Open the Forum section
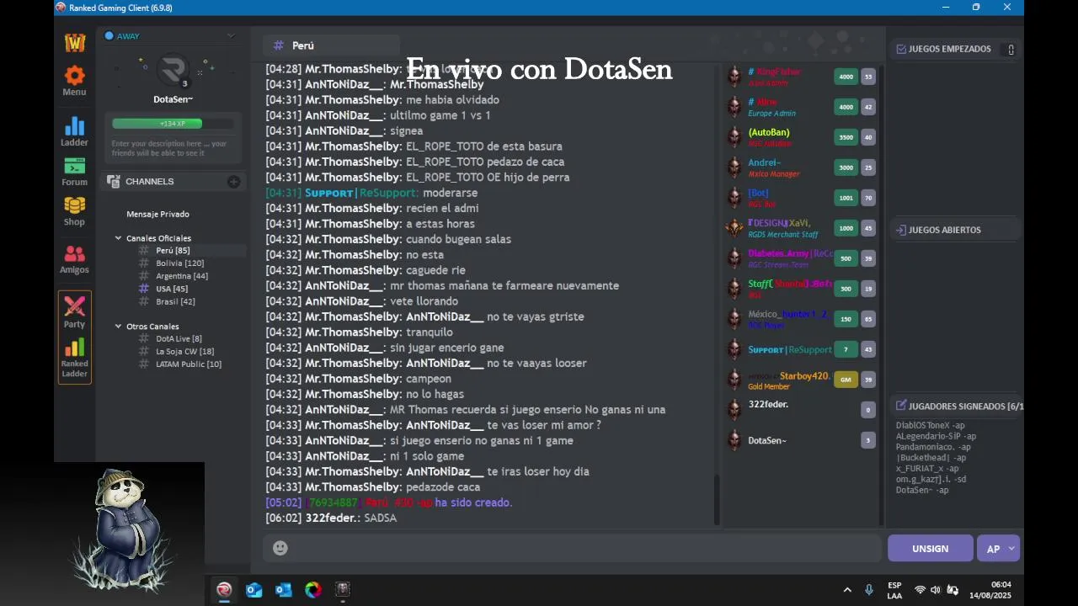 pyautogui.click(x=74, y=172)
